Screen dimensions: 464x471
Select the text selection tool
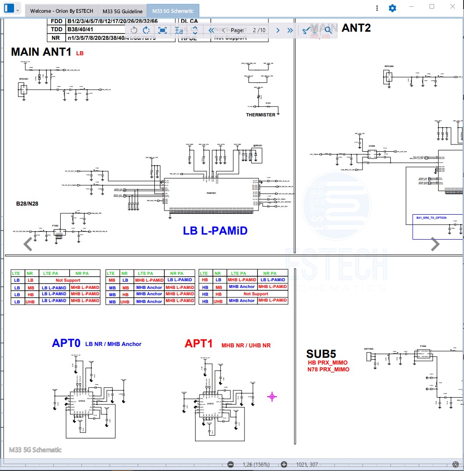click(179, 30)
